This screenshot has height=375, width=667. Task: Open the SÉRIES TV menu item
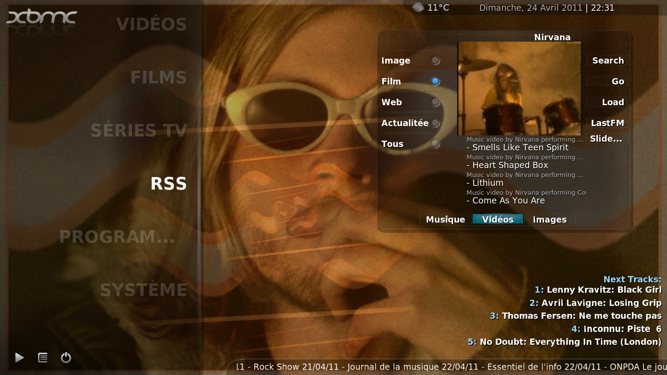tap(139, 131)
